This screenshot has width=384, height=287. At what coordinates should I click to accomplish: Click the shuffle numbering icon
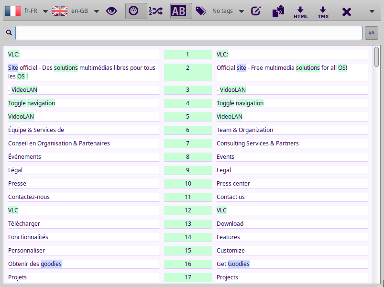(x=156, y=11)
